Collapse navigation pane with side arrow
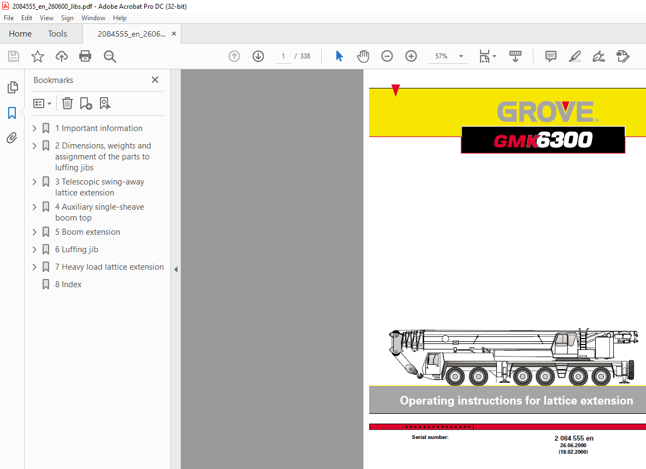This screenshot has width=646, height=469. pos(176,269)
